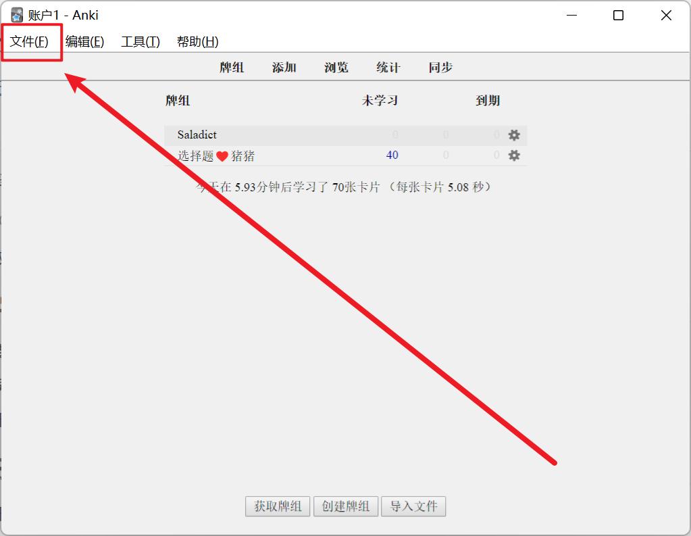Open the 选择题 猪猪 deck
The image size is (691, 536).
coord(216,156)
